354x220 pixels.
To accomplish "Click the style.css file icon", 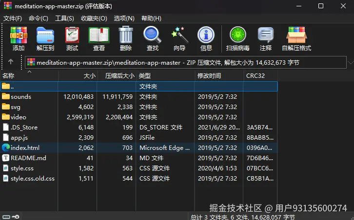I will click(x=6, y=168).
